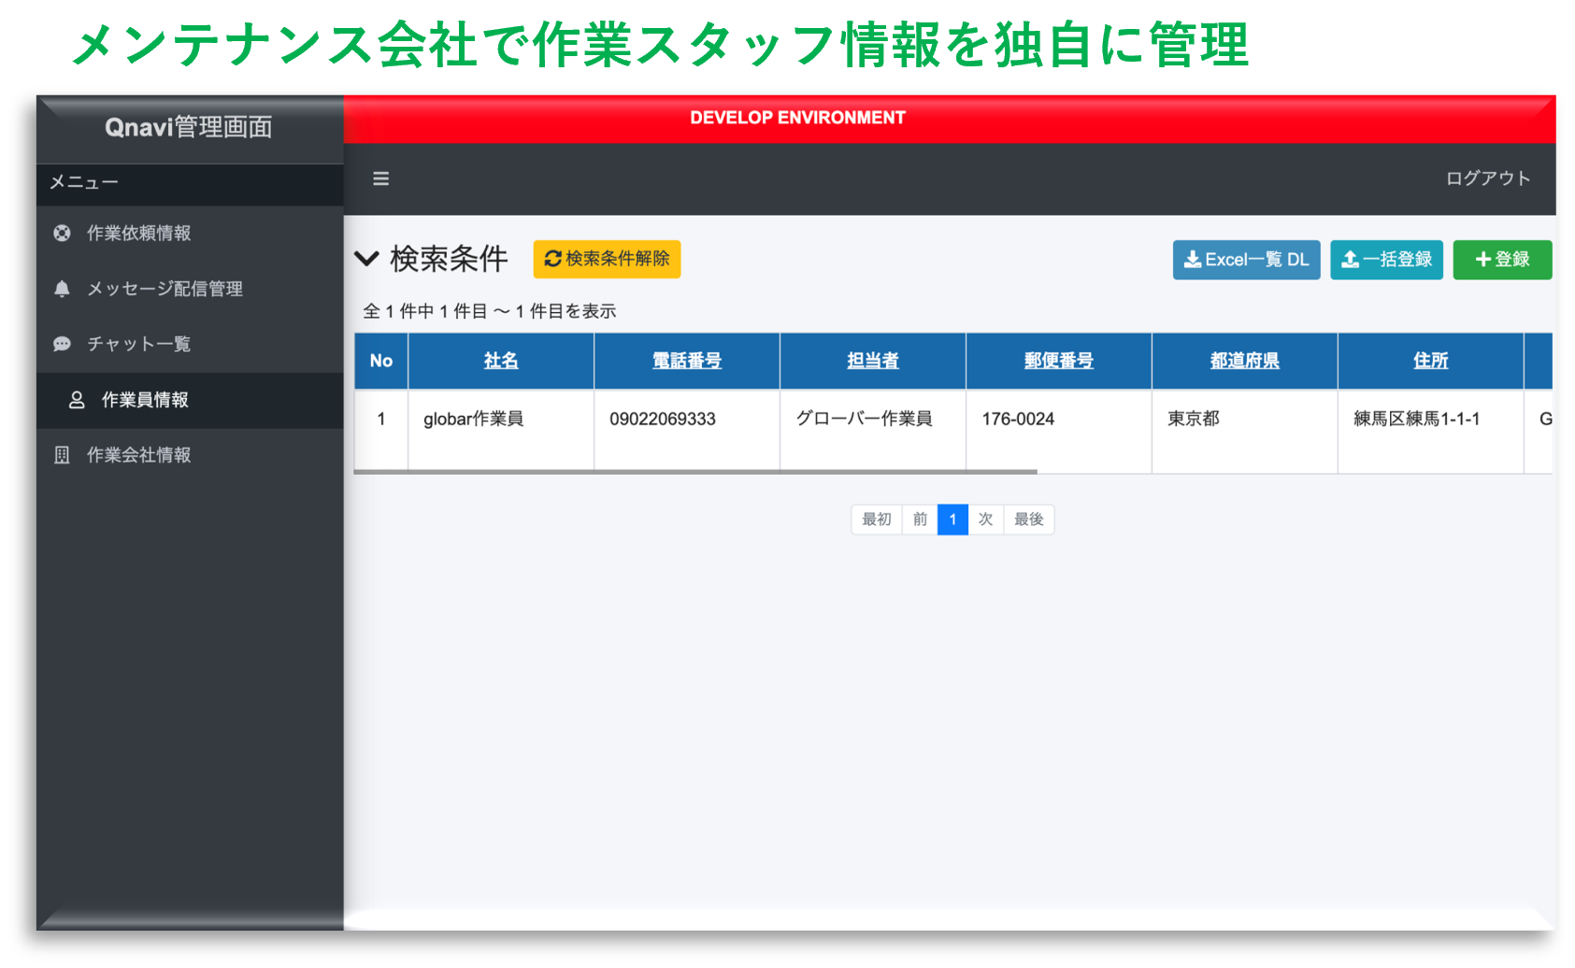Collapse the 検索条件 chevron
Viewport: 1575px width, 968px height.
click(x=367, y=259)
